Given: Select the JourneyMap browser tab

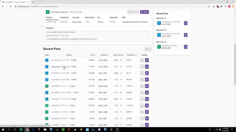Looking at the screenshot, I should (x=15, y=2).
